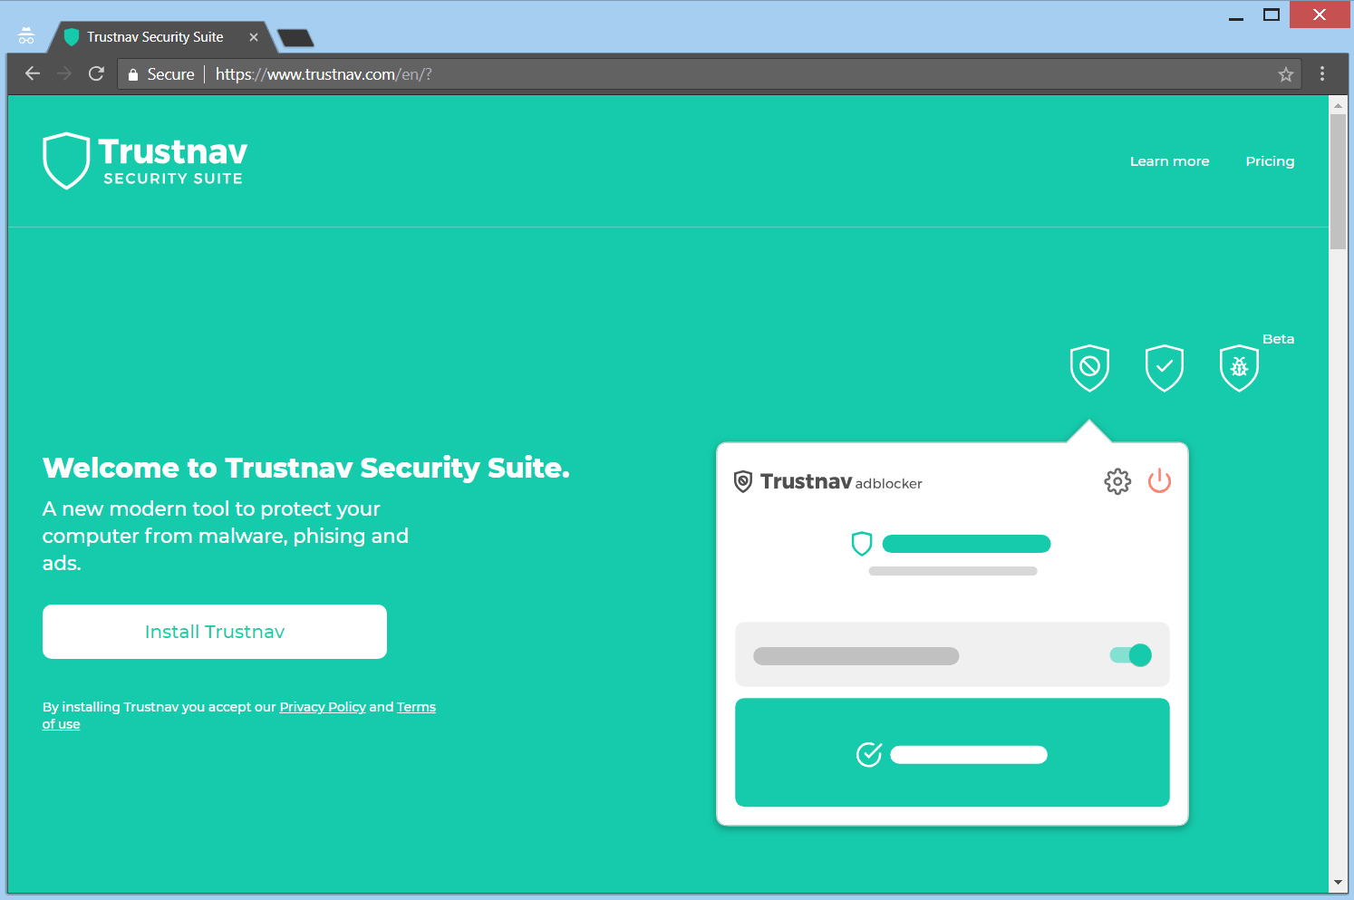Click the scrollbar down arrow
1354x900 pixels.
[x=1338, y=883]
